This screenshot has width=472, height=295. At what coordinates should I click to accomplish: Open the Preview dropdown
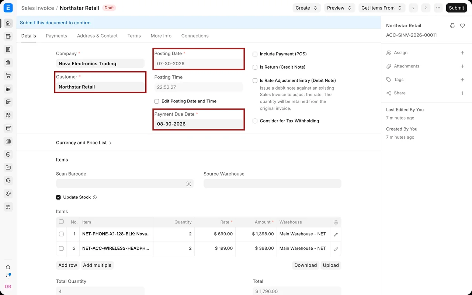340,8
